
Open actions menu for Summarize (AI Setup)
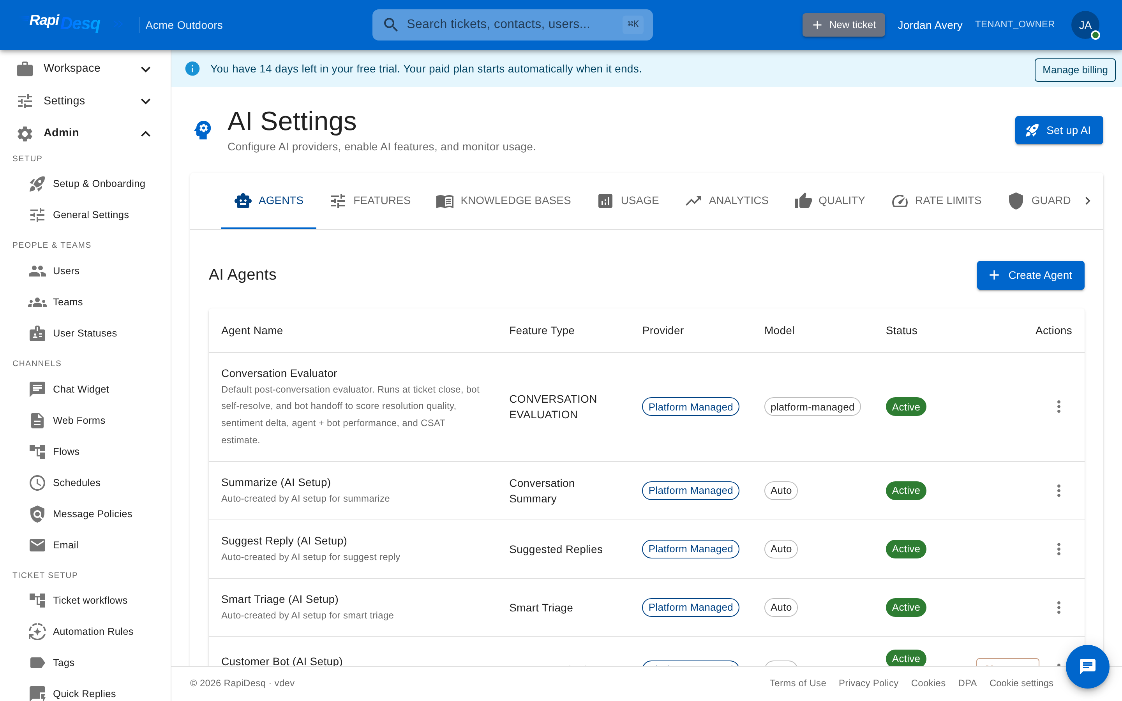pyautogui.click(x=1058, y=491)
